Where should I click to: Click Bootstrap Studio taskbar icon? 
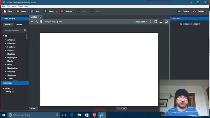[x=102, y=115]
